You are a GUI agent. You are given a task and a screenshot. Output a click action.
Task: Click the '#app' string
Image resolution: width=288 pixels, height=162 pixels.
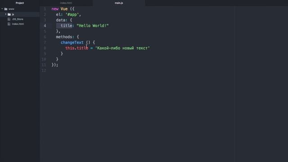click(x=72, y=14)
